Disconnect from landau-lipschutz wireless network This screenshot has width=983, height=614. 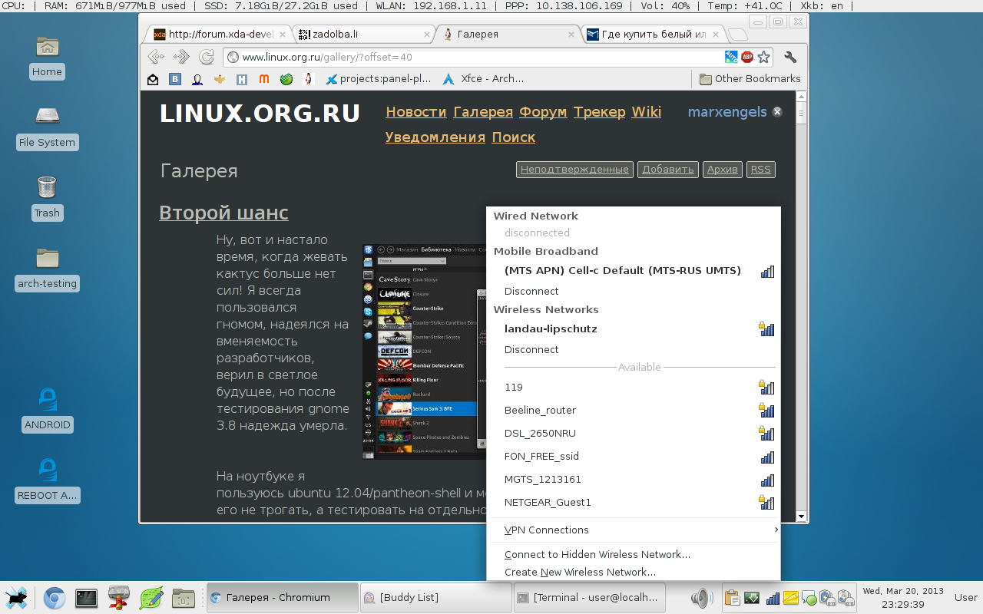pos(531,350)
